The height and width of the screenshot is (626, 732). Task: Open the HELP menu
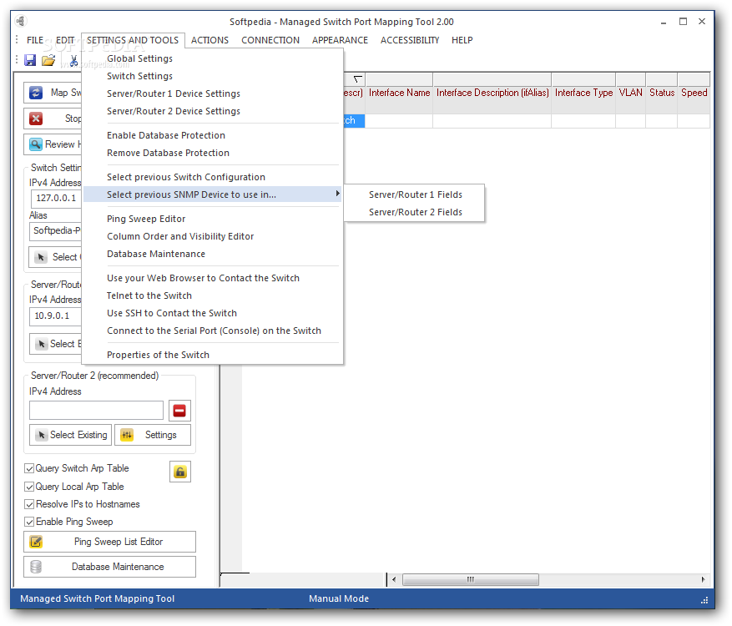click(x=462, y=40)
